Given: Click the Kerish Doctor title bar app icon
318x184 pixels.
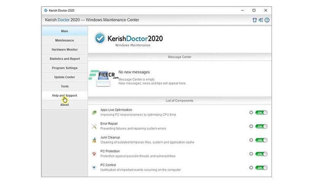Looking at the screenshot, I should [46, 10].
